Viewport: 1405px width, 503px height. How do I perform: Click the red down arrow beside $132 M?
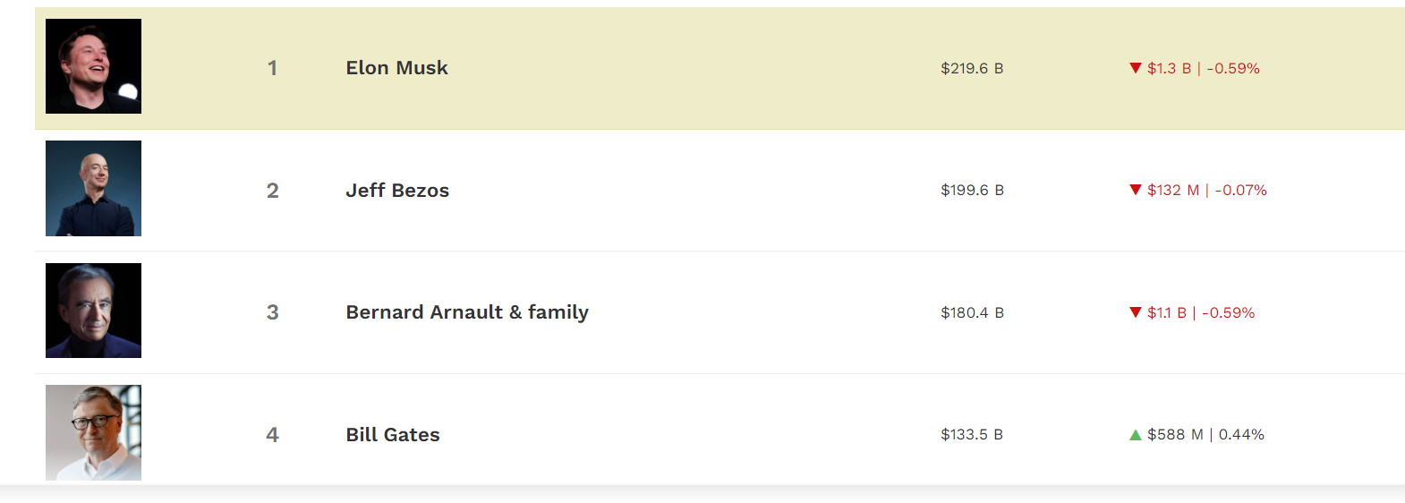1136,190
